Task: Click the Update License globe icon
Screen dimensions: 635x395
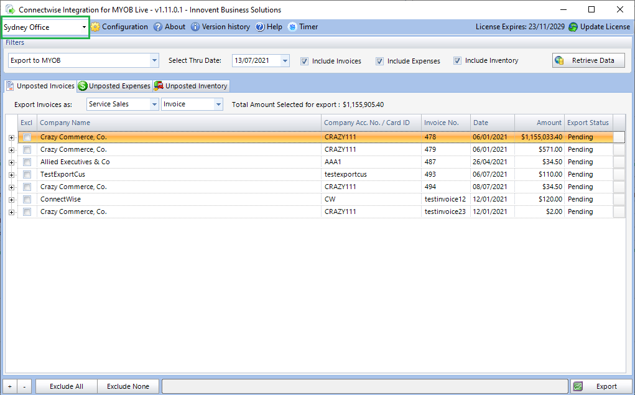Action: pyautogui.click(x=573, y=27)
